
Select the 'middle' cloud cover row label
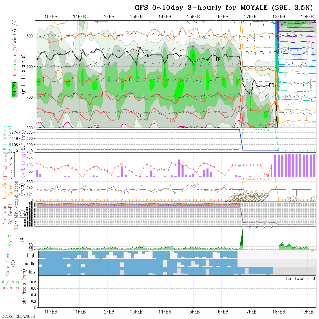29,264
